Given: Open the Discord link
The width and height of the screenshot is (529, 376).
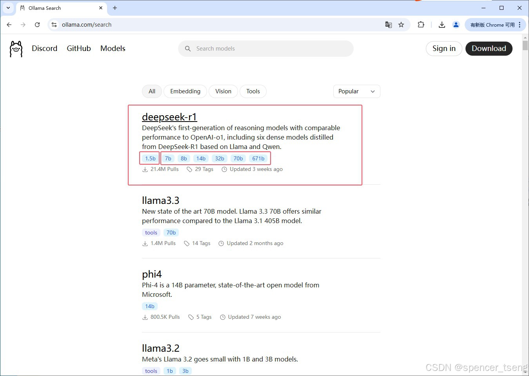Looking at the screenshot, I should (x=44, y=48).
